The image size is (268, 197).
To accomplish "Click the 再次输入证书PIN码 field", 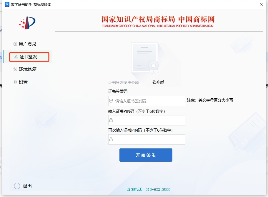I will (x=149, y=139).
